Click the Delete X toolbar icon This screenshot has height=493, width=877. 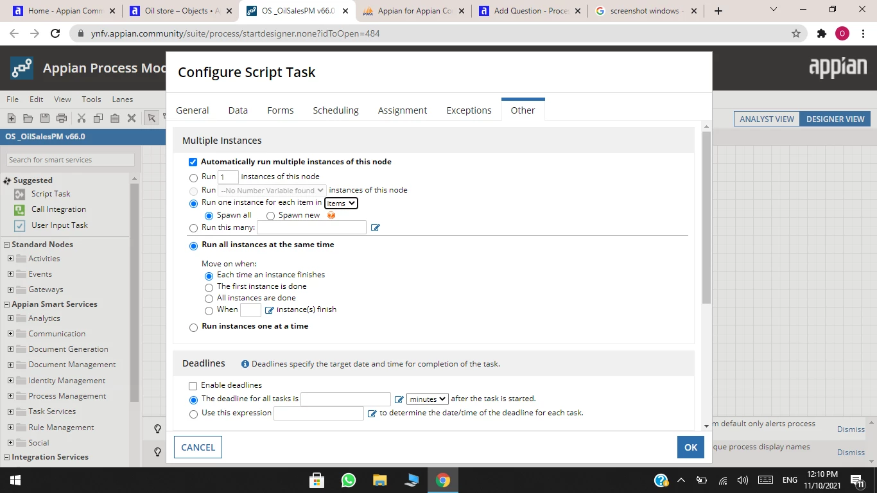click(x=132, y=118)
